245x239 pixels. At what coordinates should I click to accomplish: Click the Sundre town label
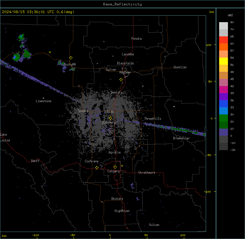[x=83, y=111]
